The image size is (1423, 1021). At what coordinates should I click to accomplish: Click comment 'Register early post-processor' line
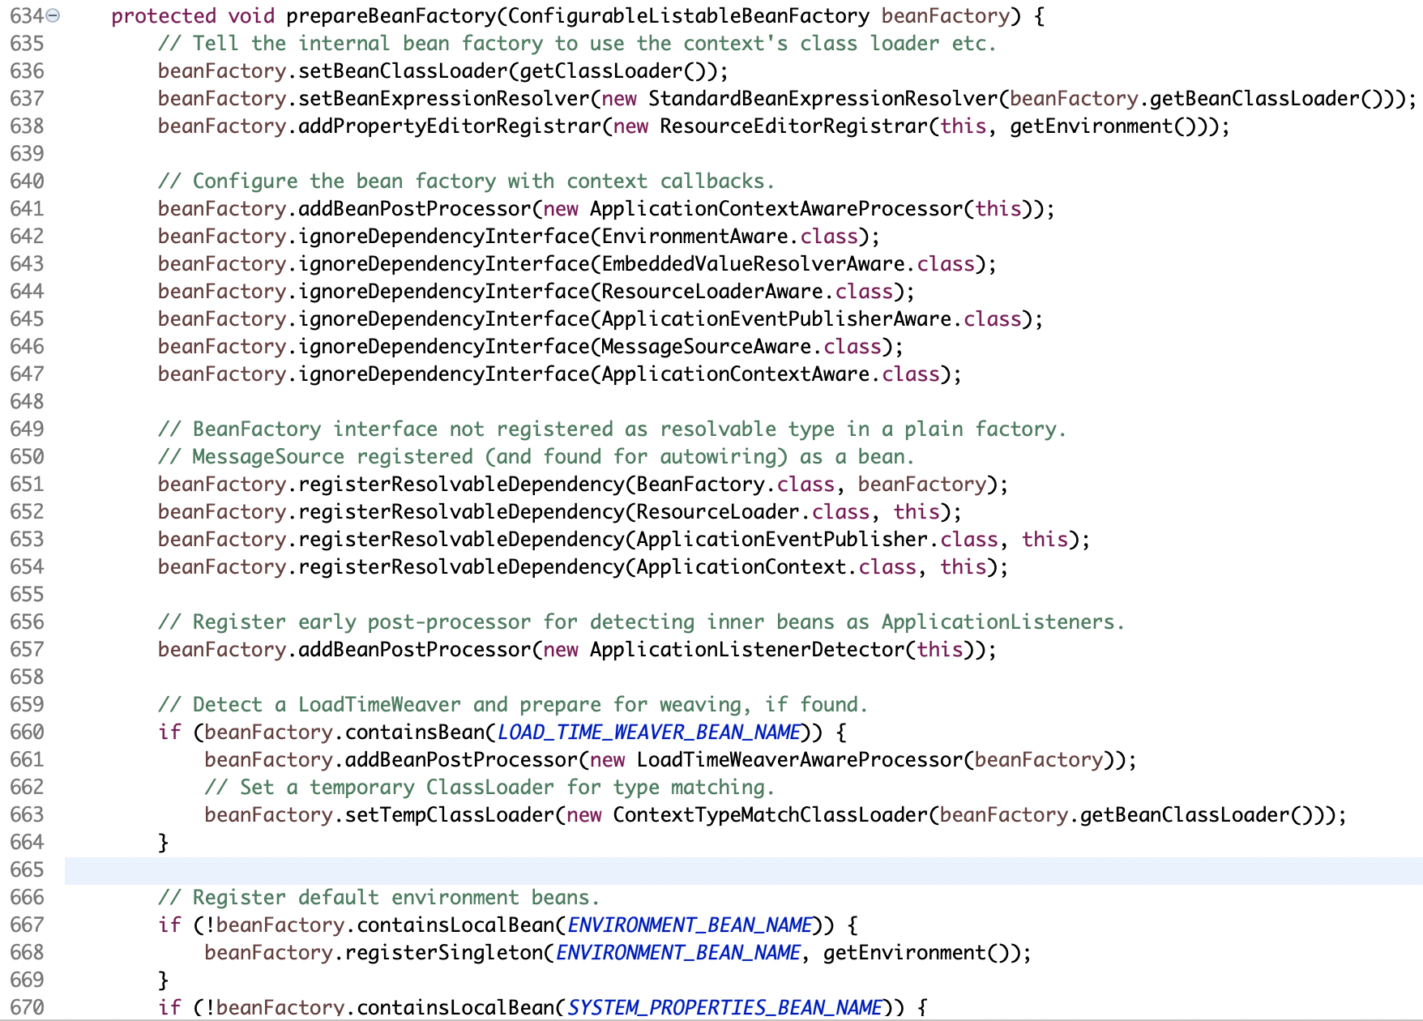coord(641,622)
